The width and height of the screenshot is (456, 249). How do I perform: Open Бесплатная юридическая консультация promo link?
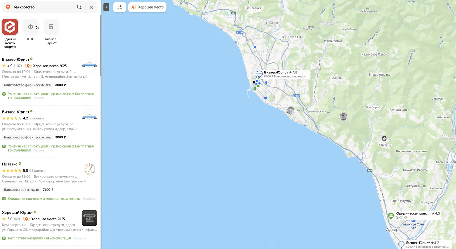point(40,238)
